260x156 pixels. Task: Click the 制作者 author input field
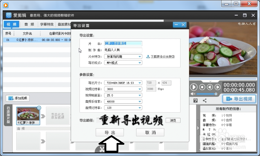coord(123,50)
